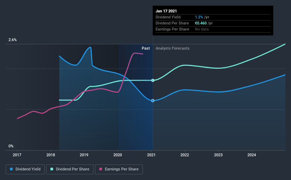Toggle the Dividend Per Share legend button
This screenshot has height=180, width=291.
point(70,169)
